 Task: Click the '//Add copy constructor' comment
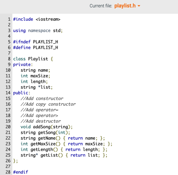pyautogui.click(x=48, y=104)
